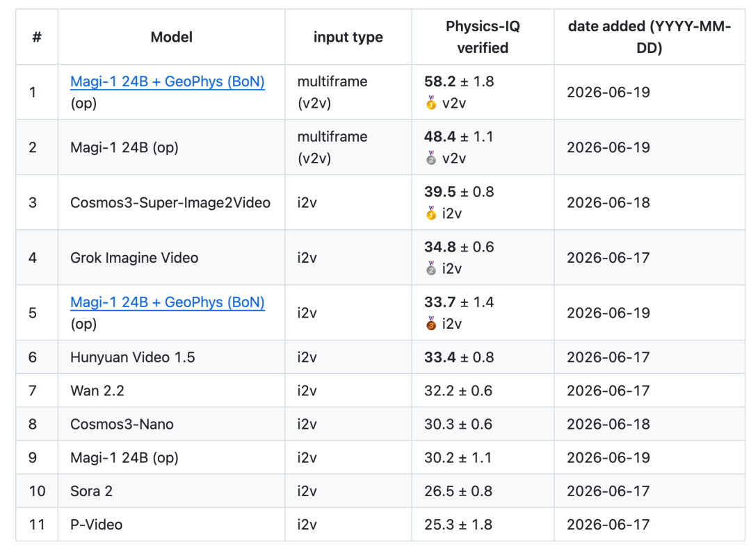
Task: Click the 58.2 ± 1.8 score value
Action: (459, 81)
